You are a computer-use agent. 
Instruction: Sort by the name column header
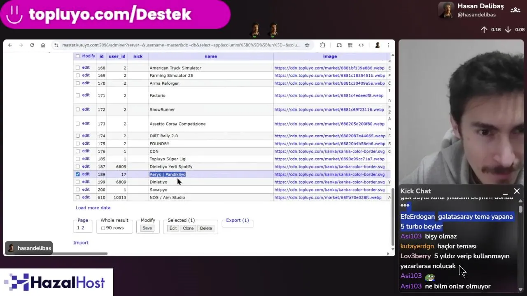[x=211, y=56]
